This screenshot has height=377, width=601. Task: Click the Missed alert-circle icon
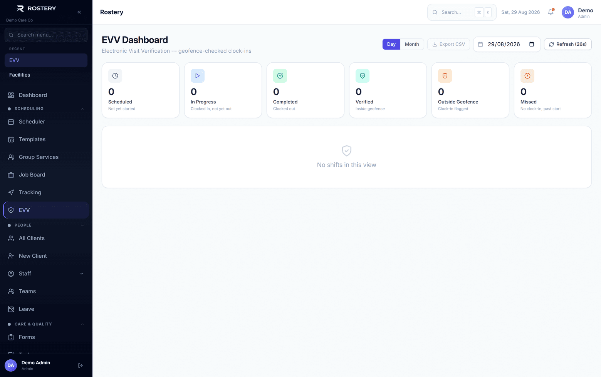[527, 76]
